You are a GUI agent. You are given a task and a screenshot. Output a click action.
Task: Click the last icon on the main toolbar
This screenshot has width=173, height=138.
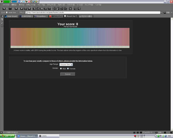[x=79, y=9]
